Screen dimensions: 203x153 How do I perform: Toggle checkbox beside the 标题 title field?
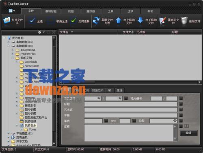pos(181,104)
